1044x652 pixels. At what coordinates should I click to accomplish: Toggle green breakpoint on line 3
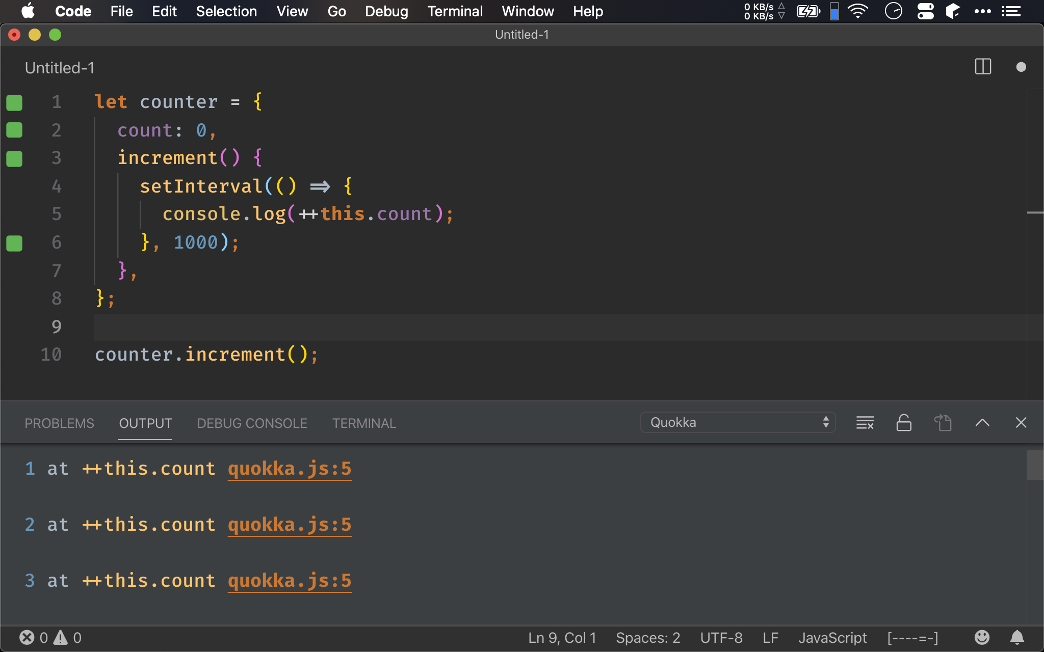tap(14, 158)
